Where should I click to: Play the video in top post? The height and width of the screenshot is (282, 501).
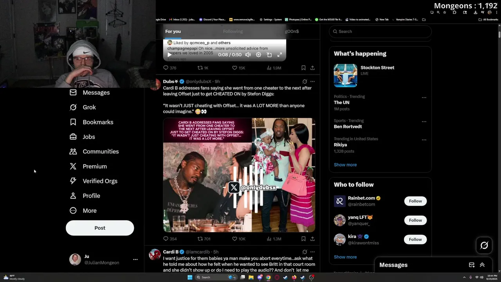click(169, 55)
